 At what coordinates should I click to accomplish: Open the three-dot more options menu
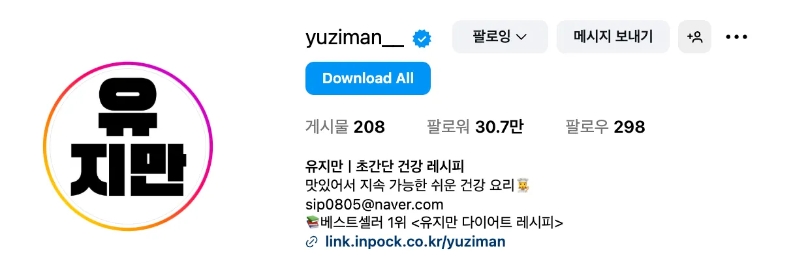[x=736, y=37]
